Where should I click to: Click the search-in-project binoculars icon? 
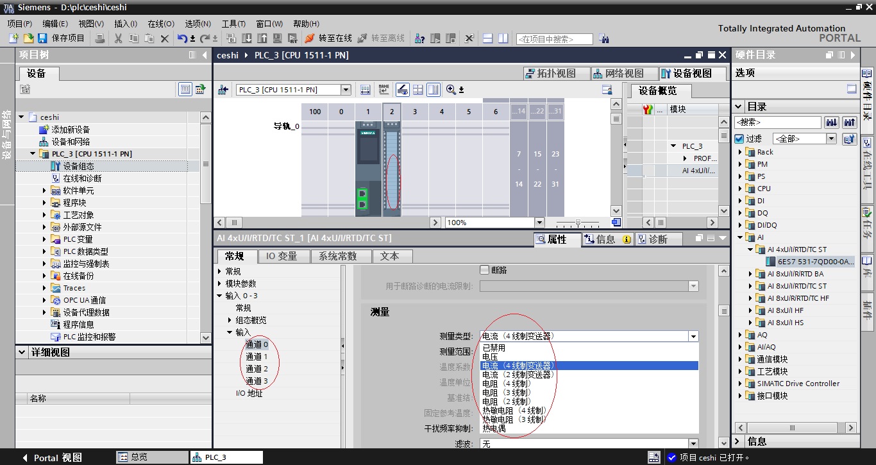tap(603, 38)
